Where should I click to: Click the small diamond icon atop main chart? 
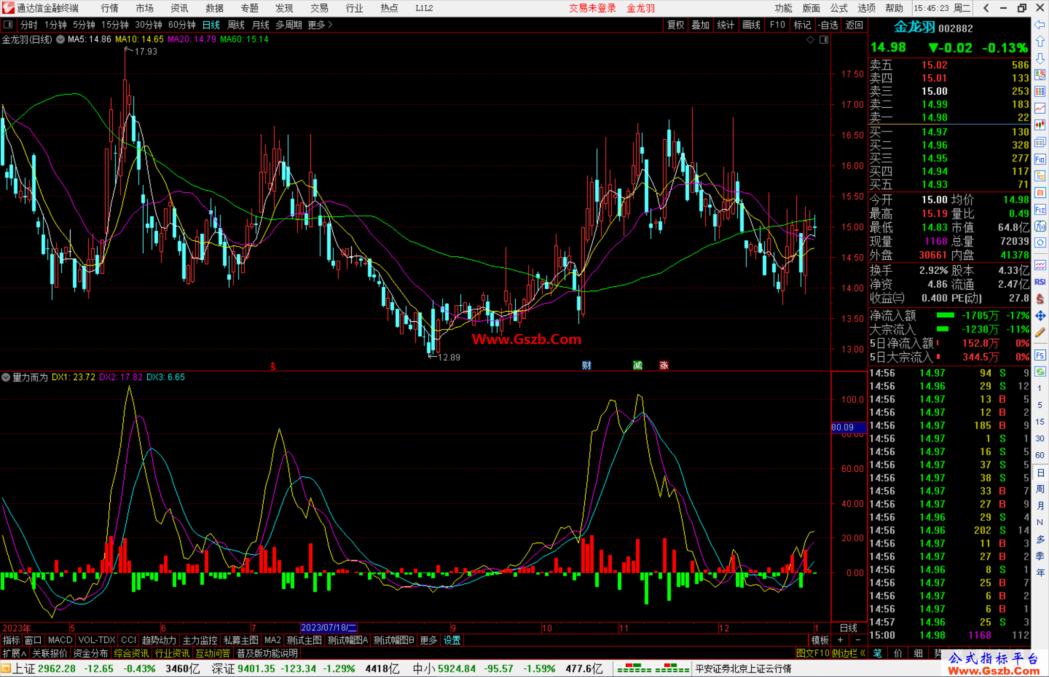point(810,40)
